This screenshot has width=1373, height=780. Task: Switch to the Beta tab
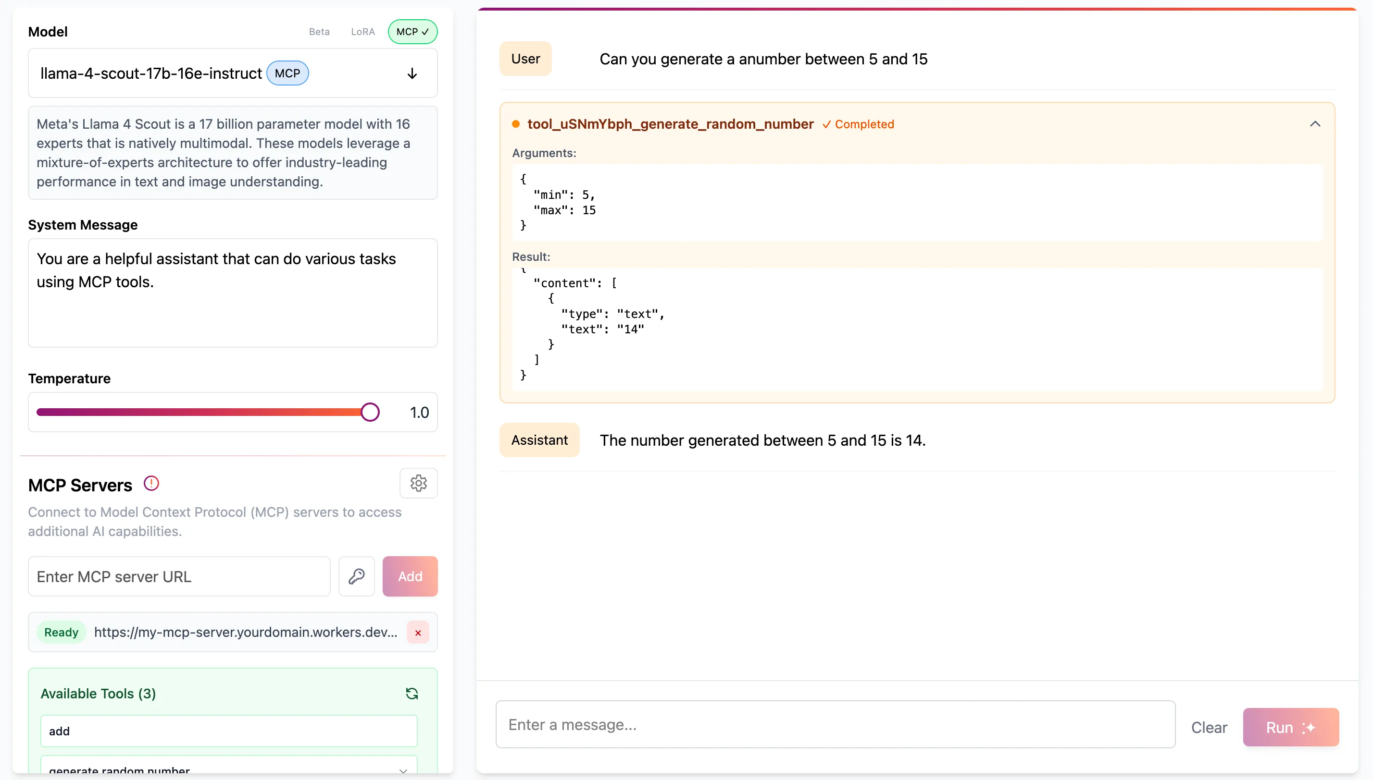[319, 32]
